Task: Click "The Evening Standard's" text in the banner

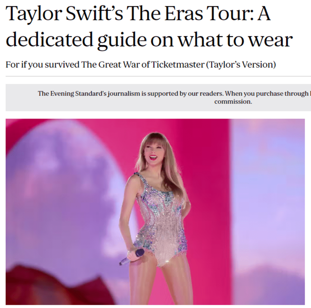Action: pos(72,93)
